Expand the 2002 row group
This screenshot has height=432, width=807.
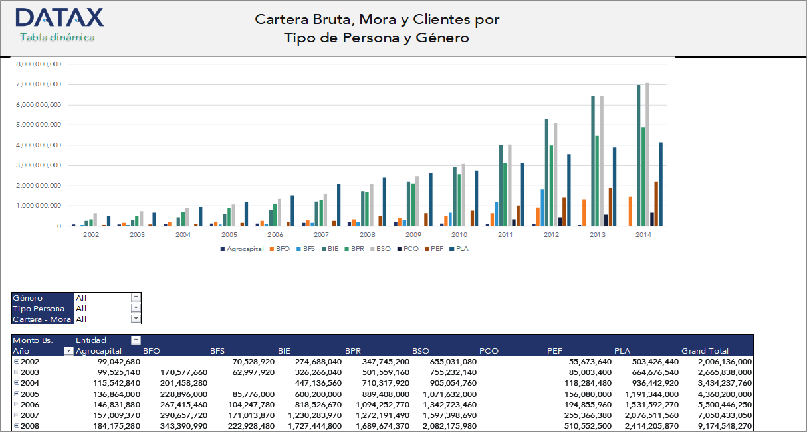click(16, 362)
